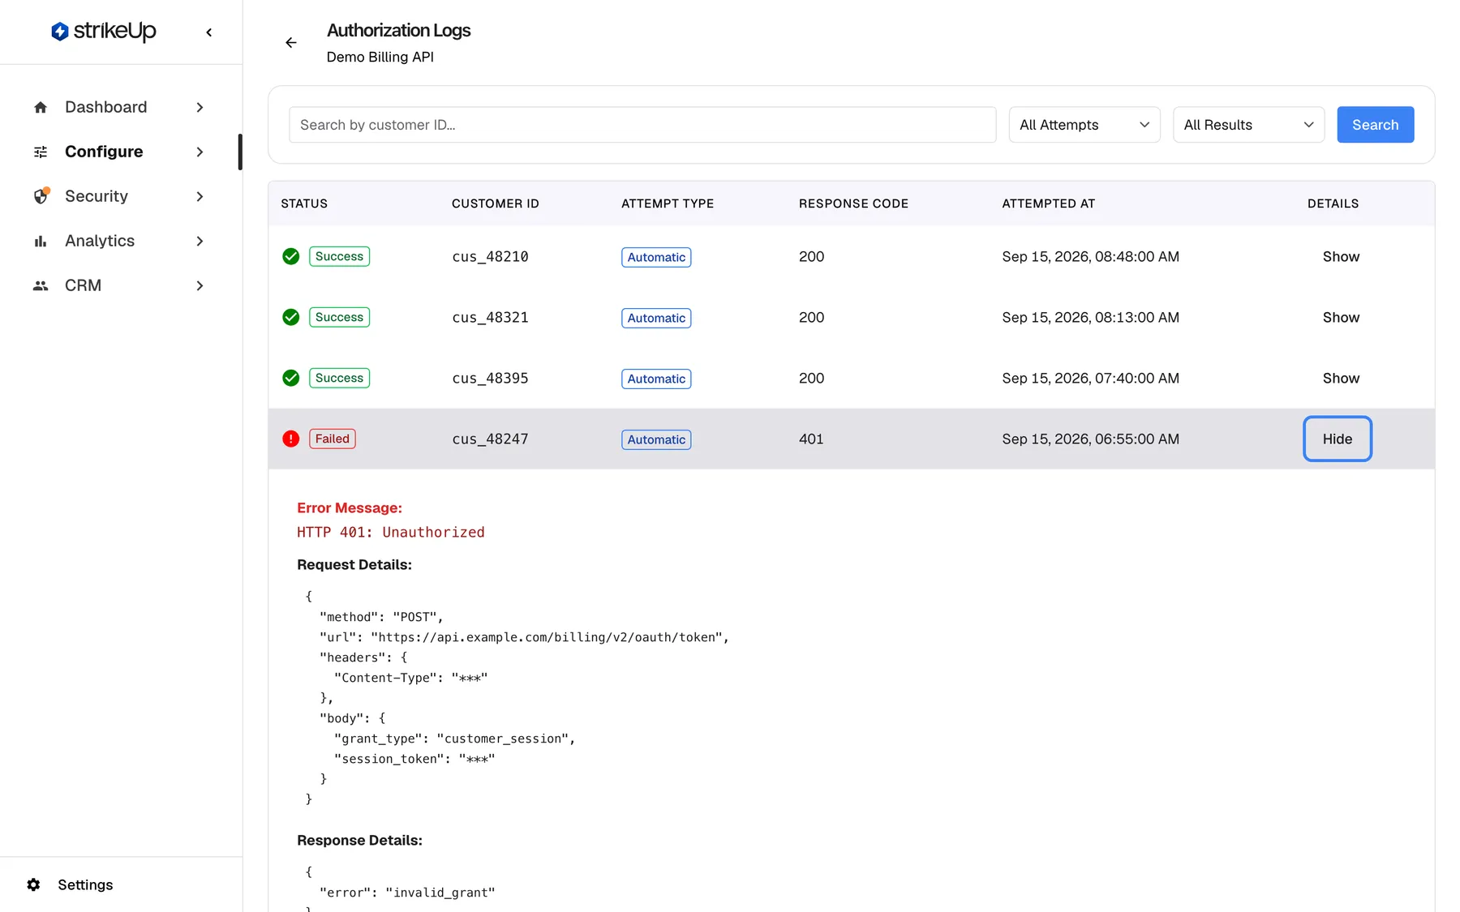
Task: Hide details for cus_48247
Action: coord(1338,439)
